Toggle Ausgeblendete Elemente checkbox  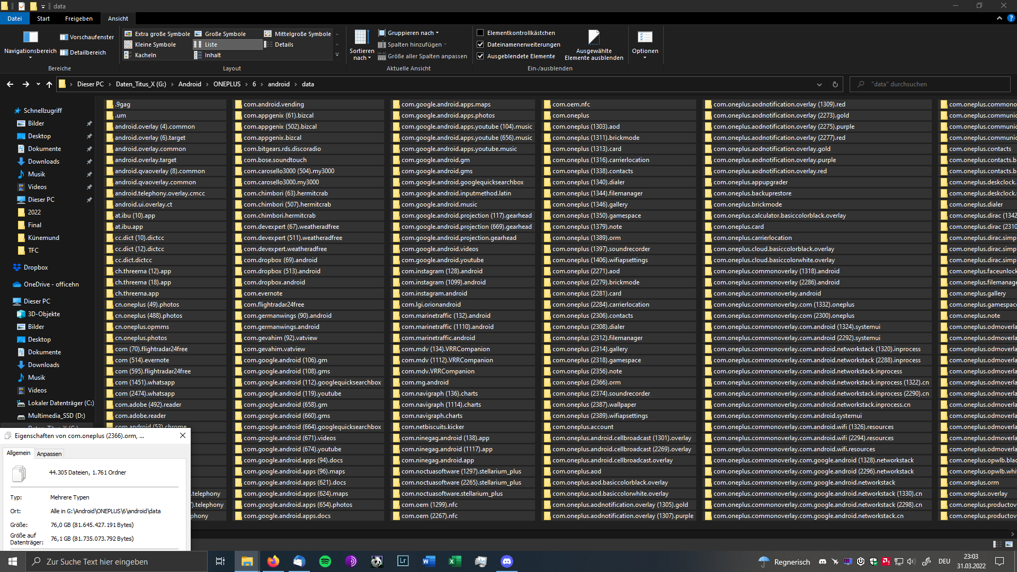[x=480, y=56]
